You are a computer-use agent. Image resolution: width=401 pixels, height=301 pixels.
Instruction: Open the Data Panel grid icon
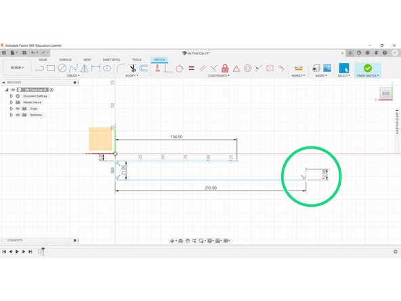(x=4, y=53)
